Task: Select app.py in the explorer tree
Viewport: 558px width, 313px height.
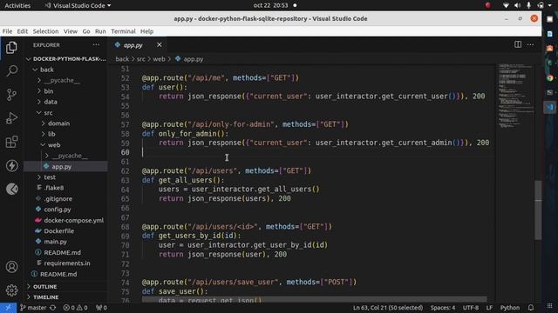Action: pyautogui.click(x=66, y=166)
